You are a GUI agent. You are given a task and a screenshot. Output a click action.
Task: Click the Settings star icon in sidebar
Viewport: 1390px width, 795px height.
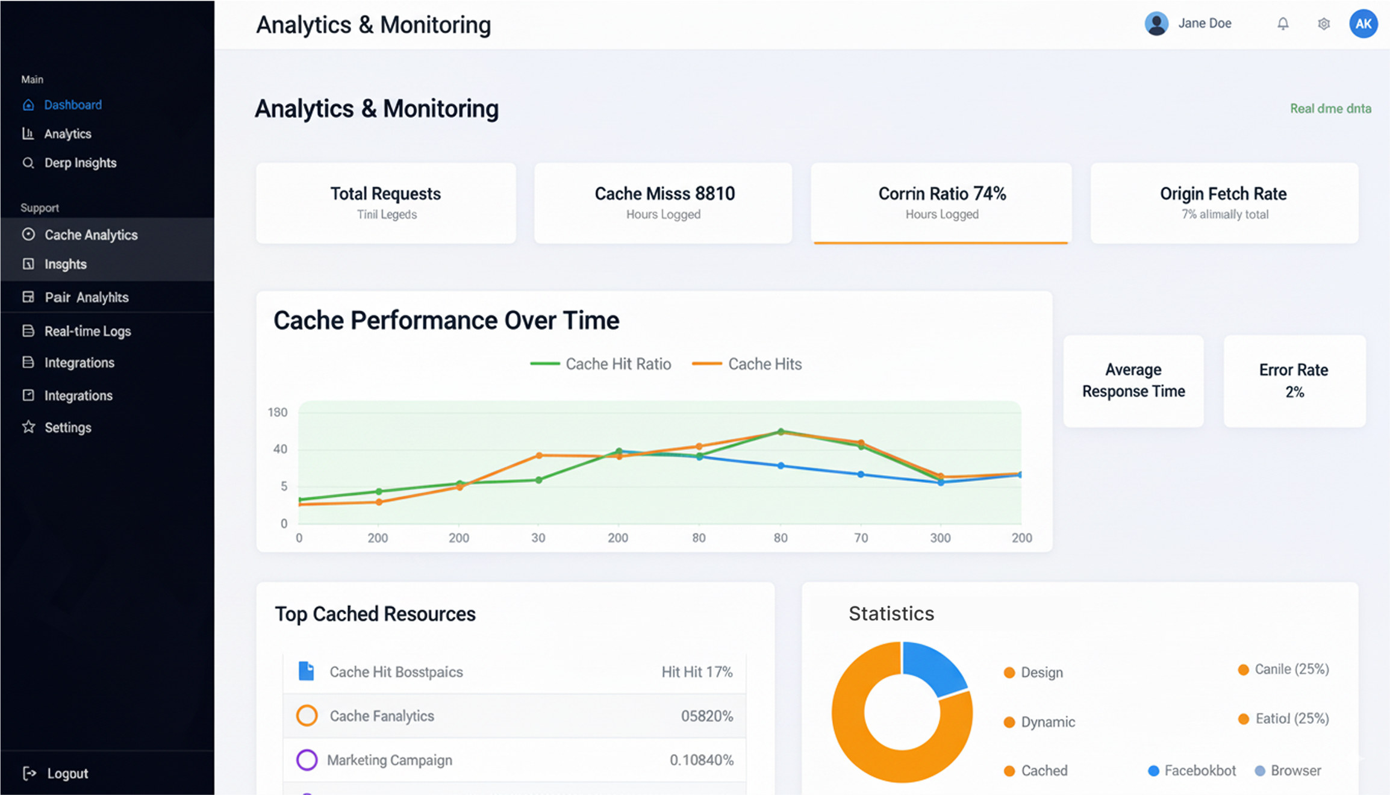pyautogui.click(x=28, y=427)
